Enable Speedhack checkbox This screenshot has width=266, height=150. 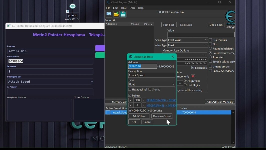pos(210,71)
